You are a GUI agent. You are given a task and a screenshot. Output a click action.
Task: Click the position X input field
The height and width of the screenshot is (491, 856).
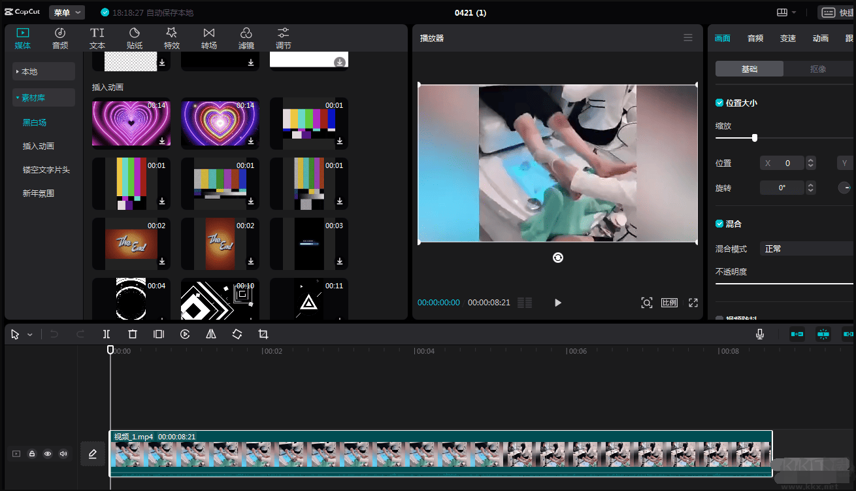(x=782, y=163)
